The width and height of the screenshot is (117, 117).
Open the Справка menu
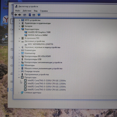44,11
